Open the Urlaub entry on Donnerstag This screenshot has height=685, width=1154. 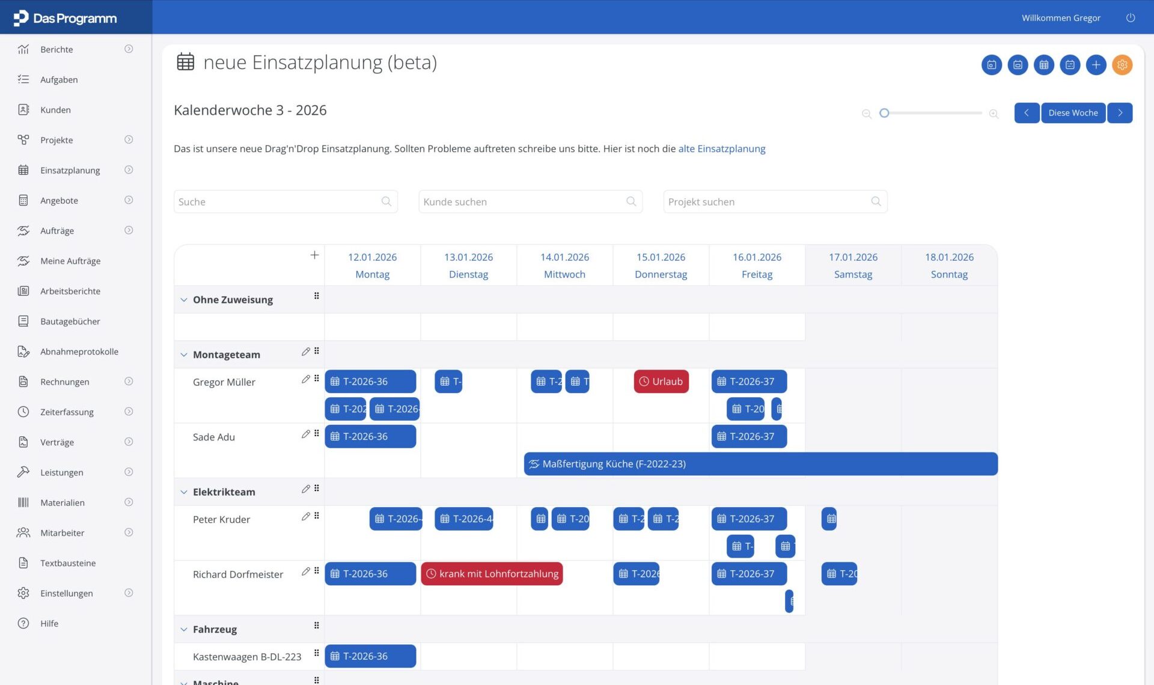[661, 382]
